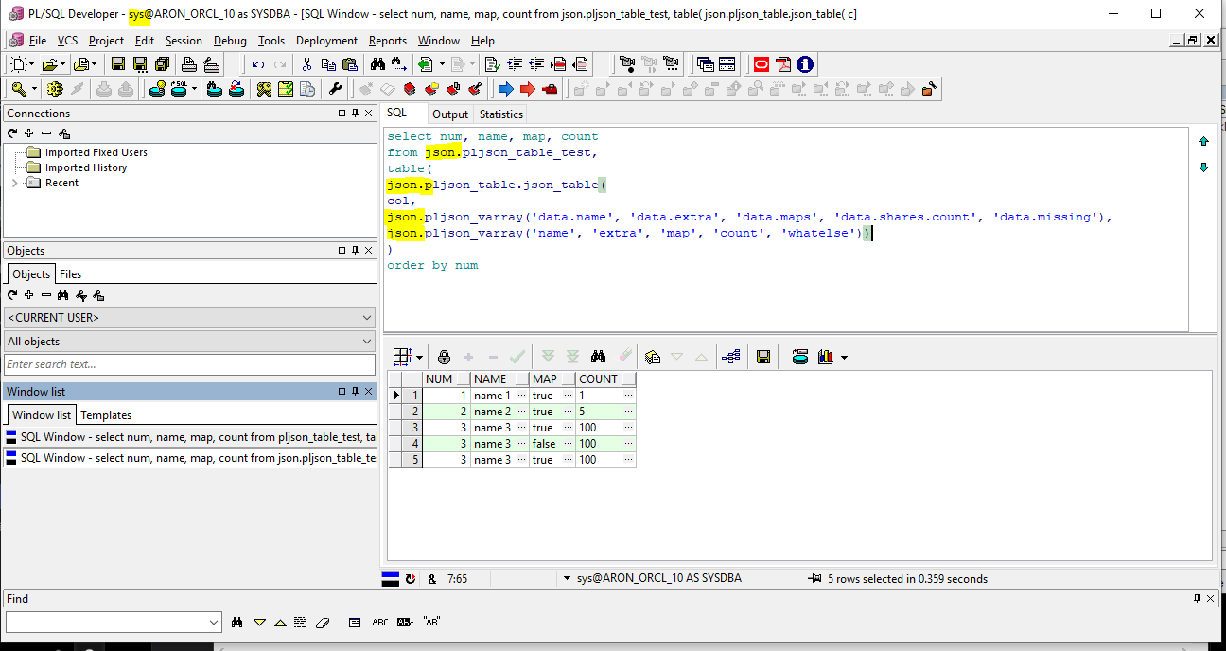Click the PDF export icon in the toolbar

point(781,63)
